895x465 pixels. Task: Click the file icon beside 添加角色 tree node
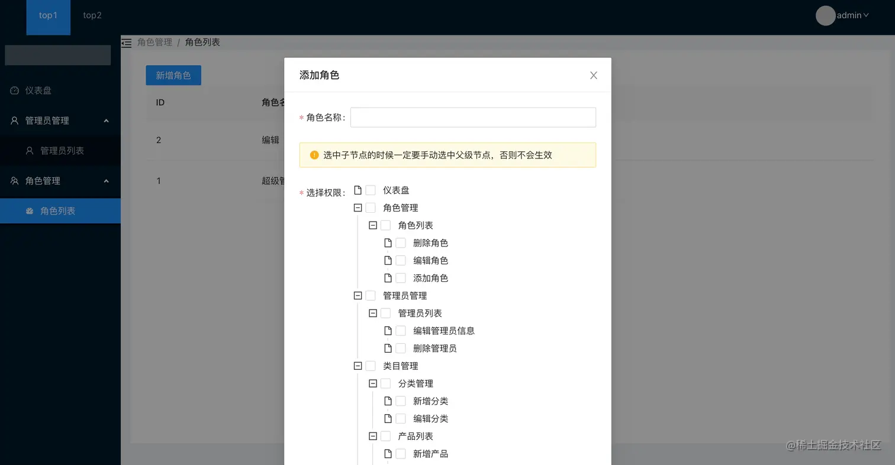388,278
